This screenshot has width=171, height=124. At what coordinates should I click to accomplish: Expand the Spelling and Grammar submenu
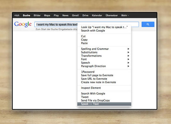[104, 49]
